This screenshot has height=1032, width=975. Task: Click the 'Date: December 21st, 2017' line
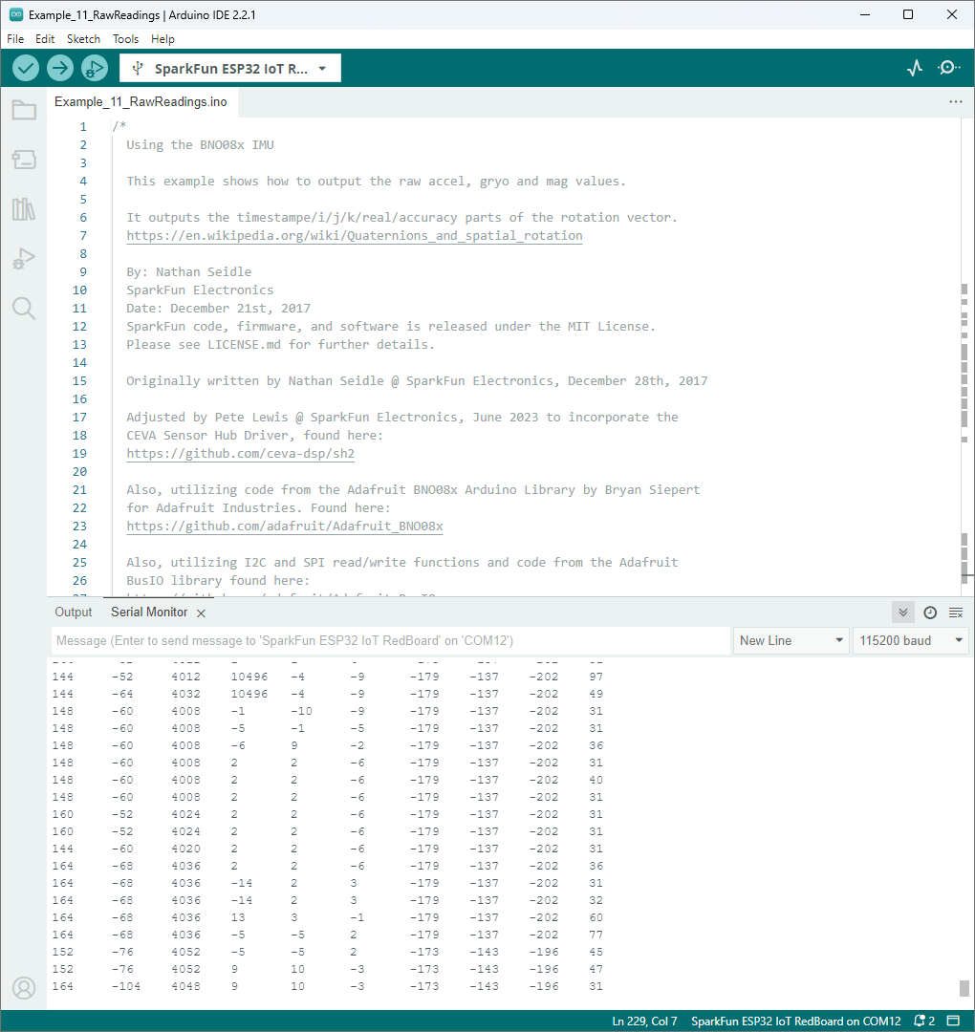219,308
